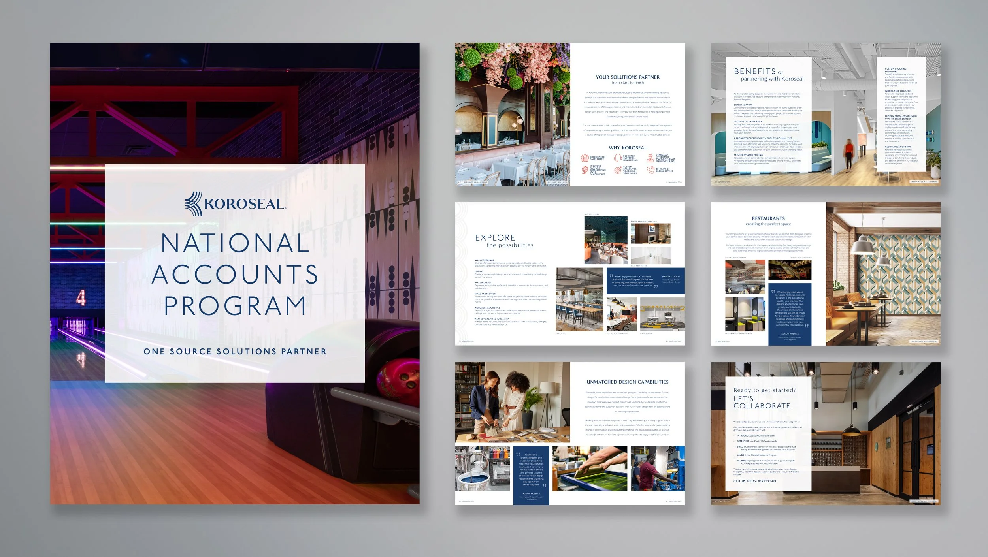Click the hard-hat worker manufacturing icon
Image resolution: width=988 pixels, height=557 pixels.
pos(650,158)
